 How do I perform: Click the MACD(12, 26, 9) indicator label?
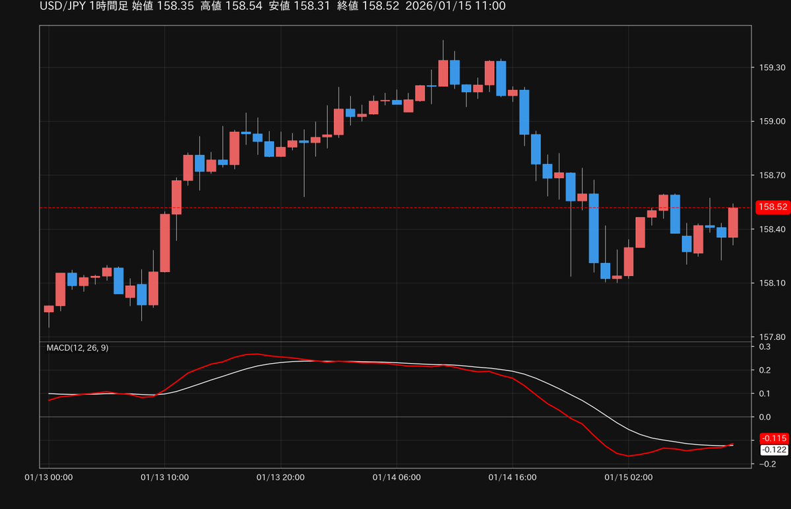click(77, 347)
